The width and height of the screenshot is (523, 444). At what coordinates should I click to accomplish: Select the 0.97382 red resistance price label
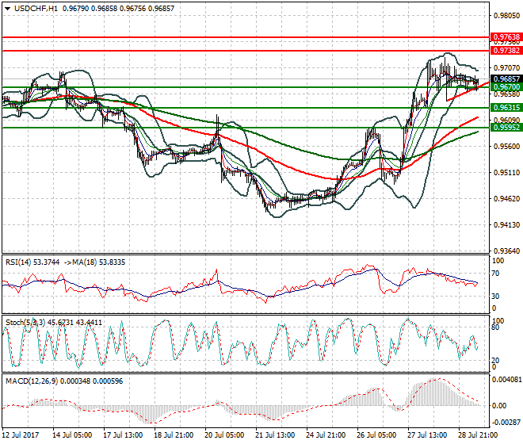click(x=506, y=51)
